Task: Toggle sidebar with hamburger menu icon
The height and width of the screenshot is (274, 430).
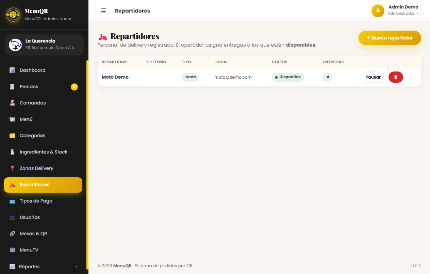Action: [x=103, y=11]
